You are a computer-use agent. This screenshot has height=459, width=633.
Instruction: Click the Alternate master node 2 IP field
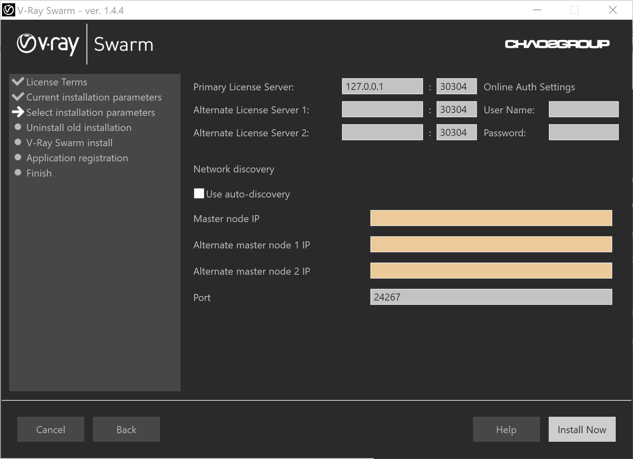(x=491, y=271)
